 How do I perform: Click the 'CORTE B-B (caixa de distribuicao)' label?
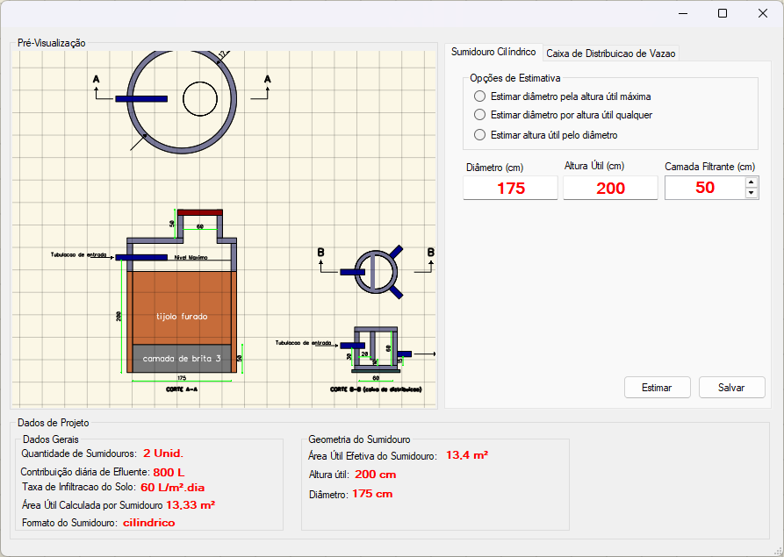point(376,389)
